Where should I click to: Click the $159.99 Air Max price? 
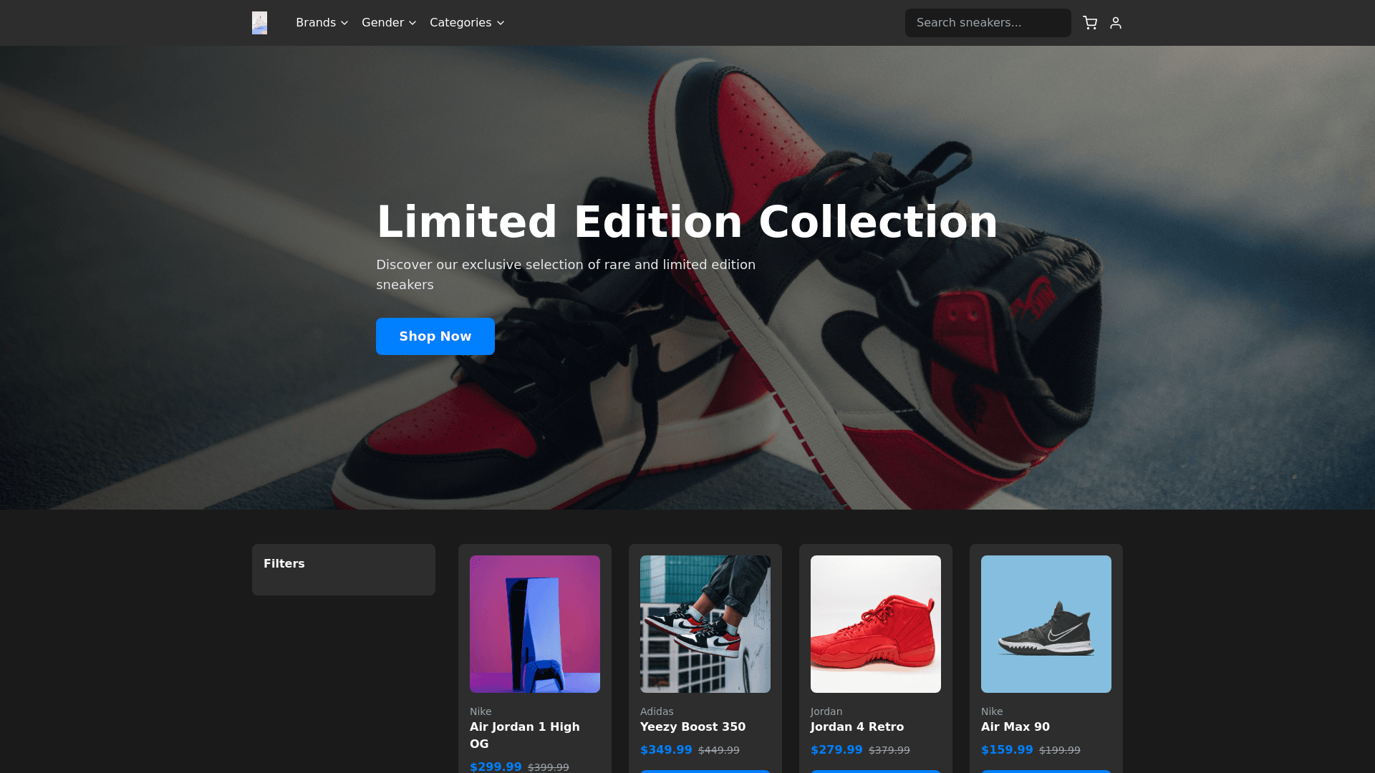(1007, 749)
